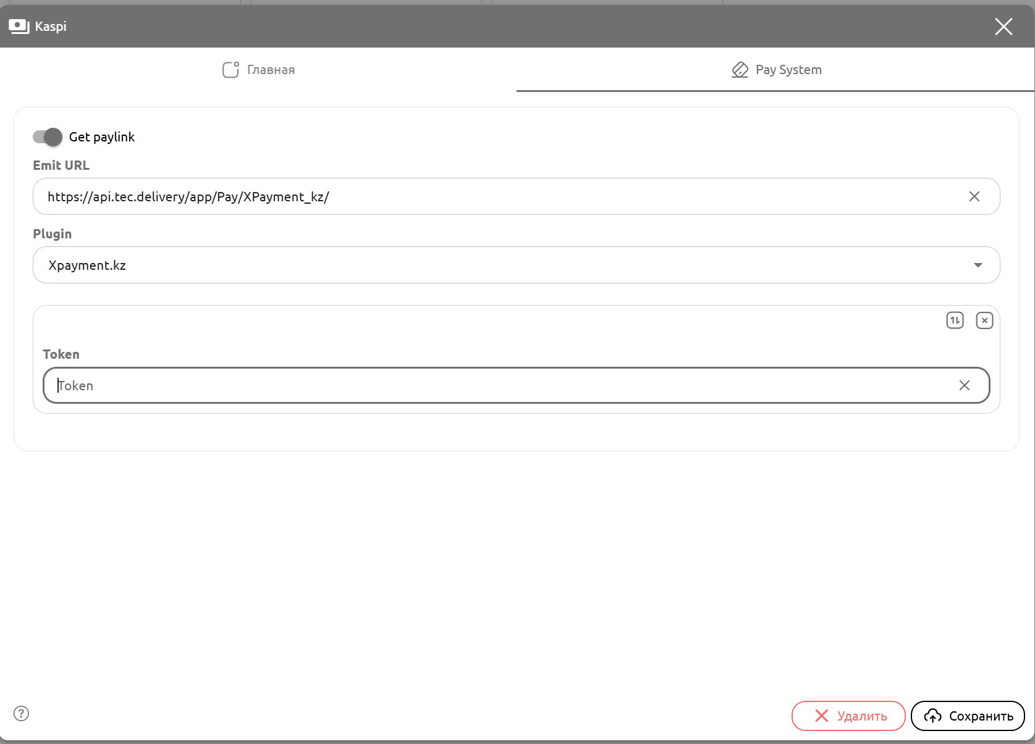Click the Get paylink label

[x=102, y=137]
